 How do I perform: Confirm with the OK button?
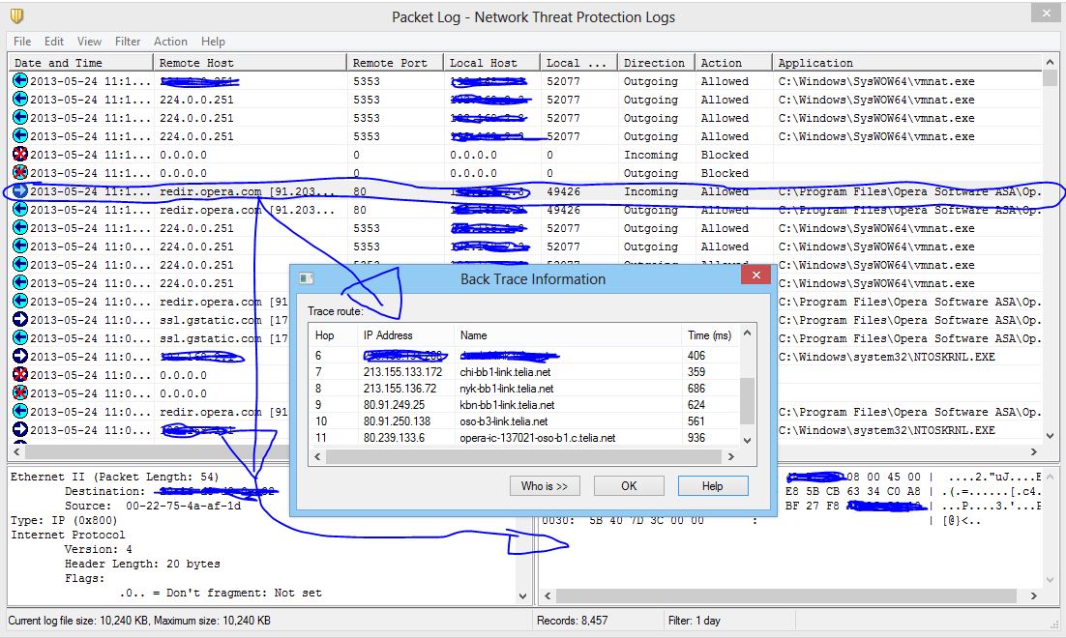click(629, 485)
